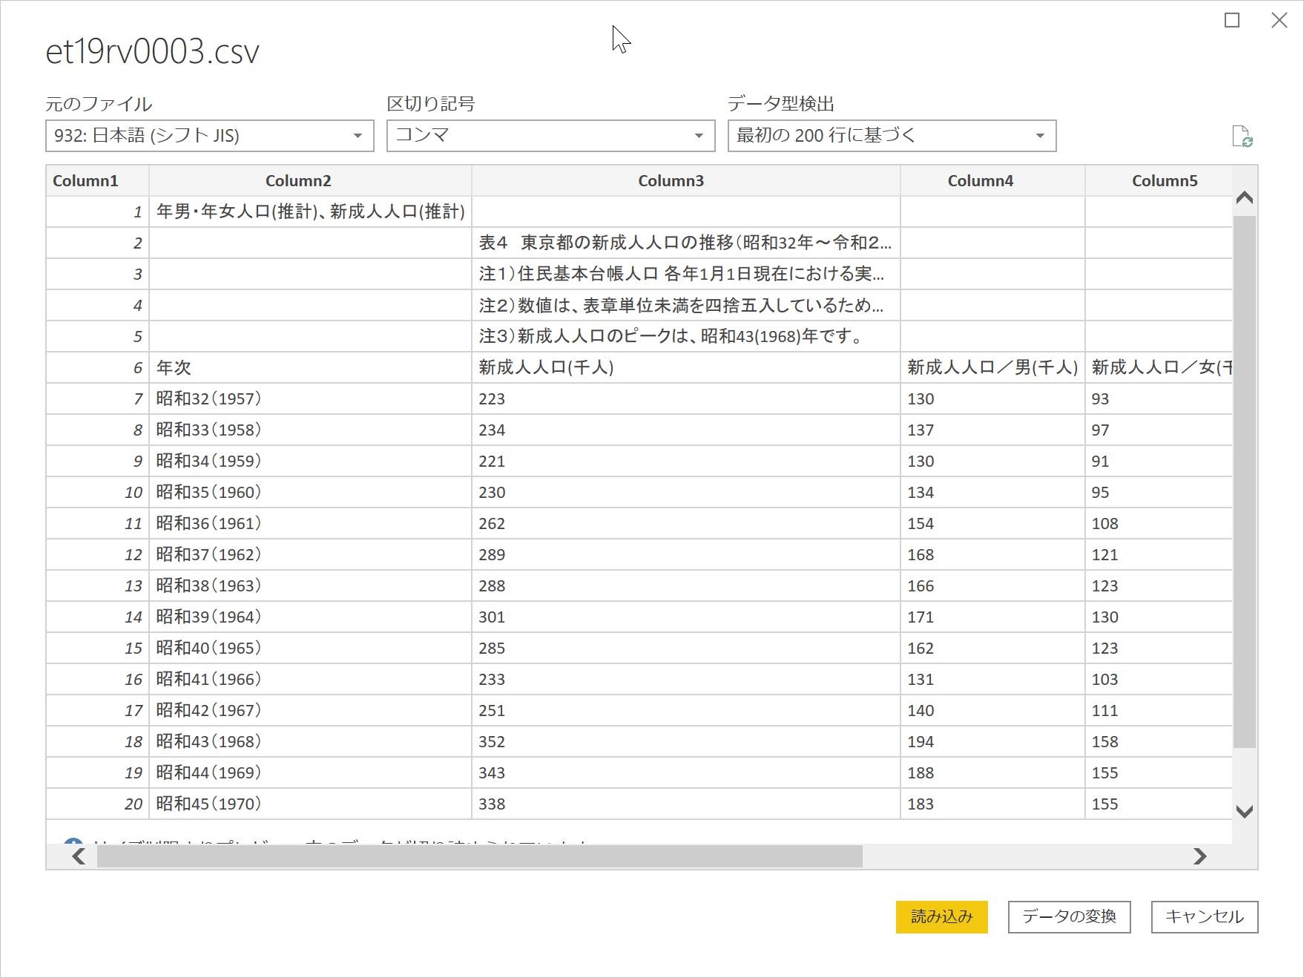Click the horizontal scrollbar left arrow
1304x978 pixels.
click(79, 856)
